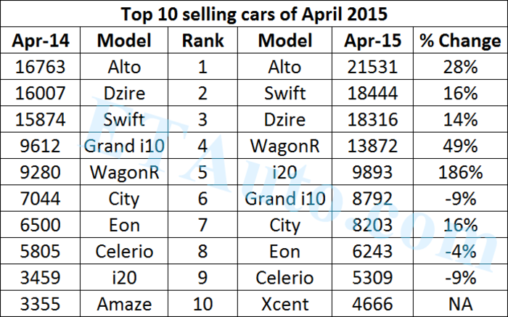Click the table title 'Top 10 selling cars of April 2015'
Viewport: 508px width, 317px height.
point(254,13)
